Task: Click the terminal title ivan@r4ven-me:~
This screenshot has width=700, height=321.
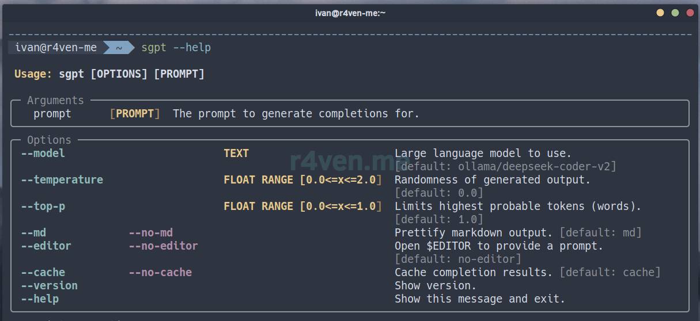Action: pos(350,13)
